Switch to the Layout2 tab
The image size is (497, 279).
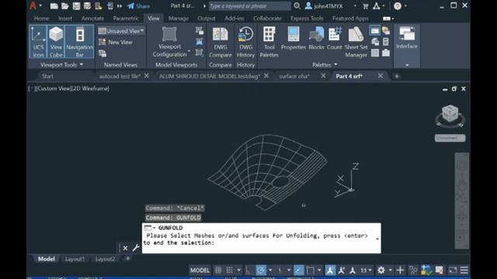[x=105, y=259]
